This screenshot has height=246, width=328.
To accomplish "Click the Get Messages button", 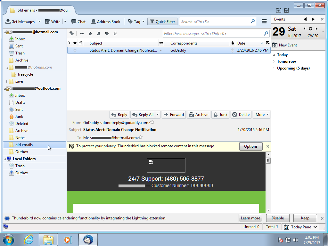I will pos(20,21).
